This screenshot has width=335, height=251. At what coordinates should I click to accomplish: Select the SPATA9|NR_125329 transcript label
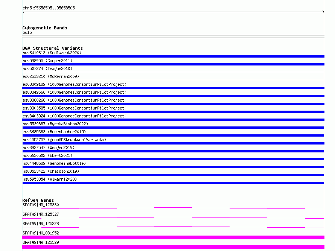click(41, 242)
